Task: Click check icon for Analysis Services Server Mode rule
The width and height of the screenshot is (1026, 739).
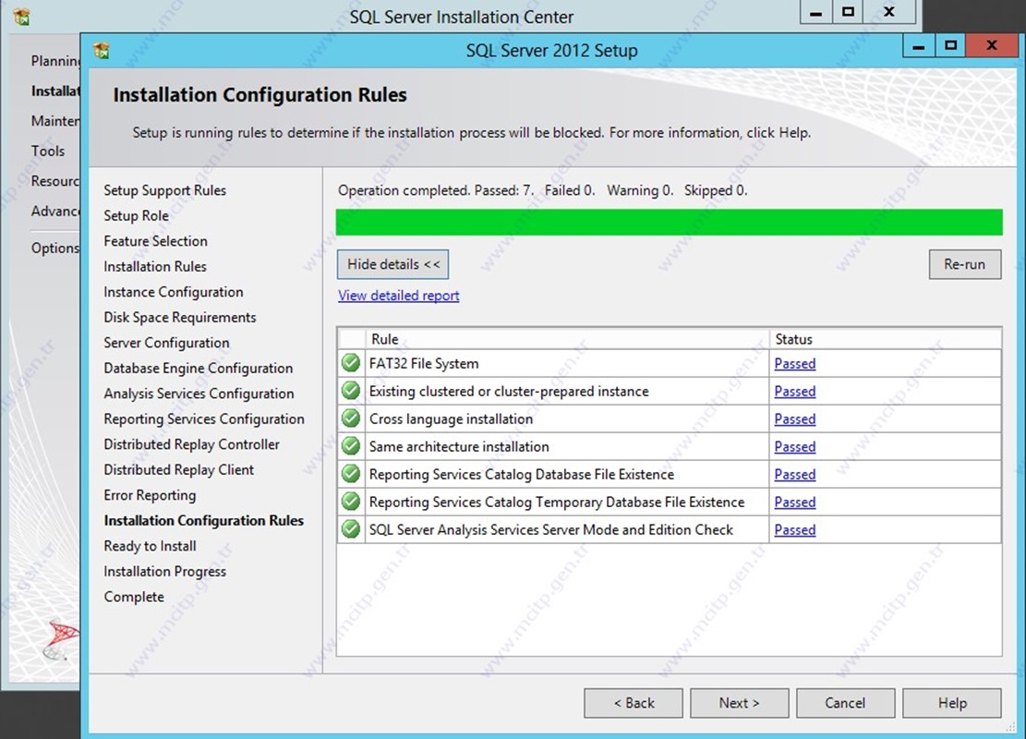Action: point(351,529)
